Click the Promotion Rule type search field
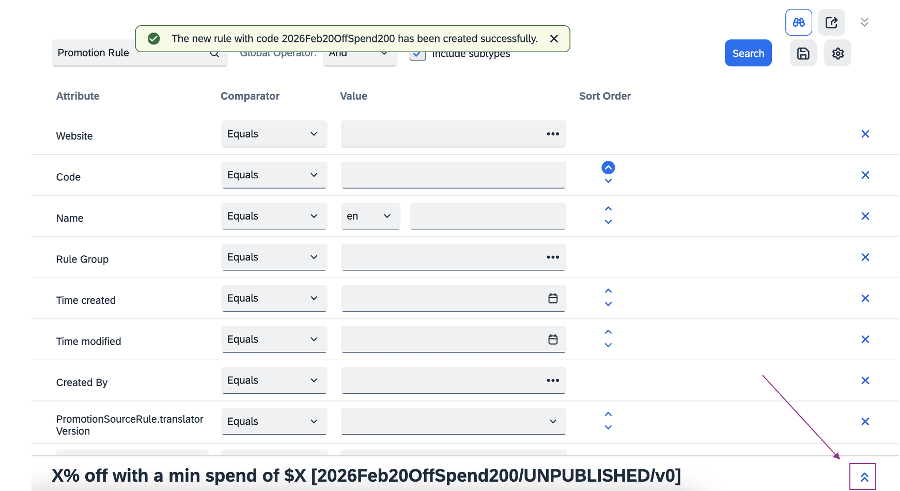Image resolution: width=900 pixels, height=491 pixels. [132, 53]
